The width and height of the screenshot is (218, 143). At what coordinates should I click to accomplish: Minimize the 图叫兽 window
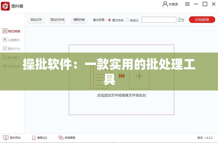196,4
